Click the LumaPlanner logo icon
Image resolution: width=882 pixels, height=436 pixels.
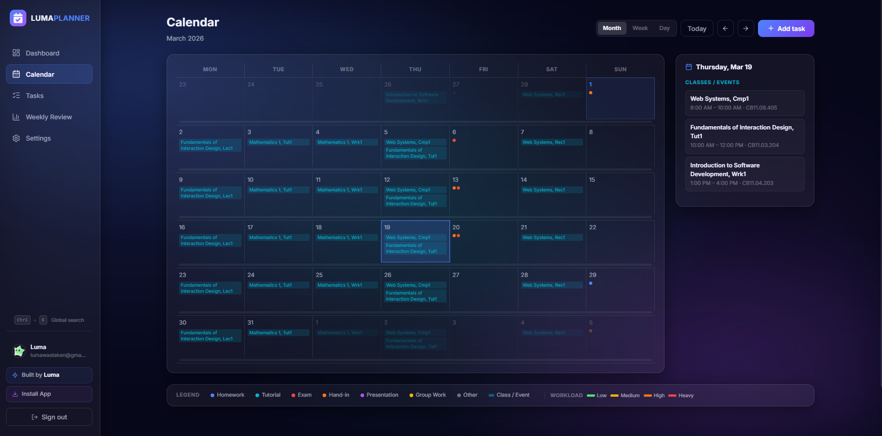click(x=18, y=18)
